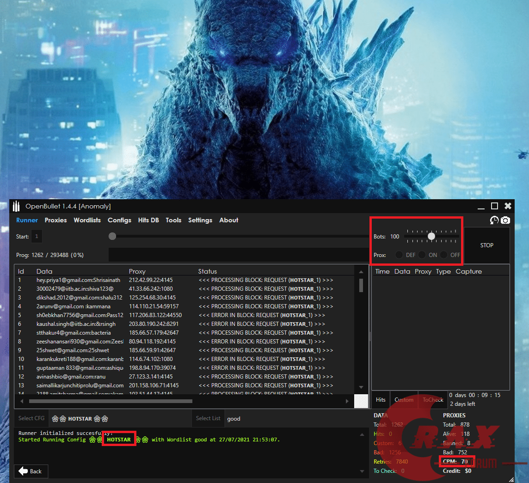Select the DEF proxy mode radio
Screen dimensions: 529x483
[x=399, y=255]
